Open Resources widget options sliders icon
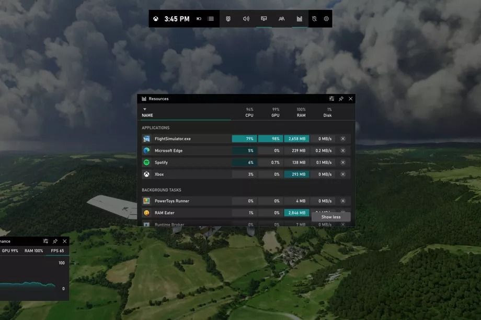Viewport: 481px width, 320px height. coord(331,99)
